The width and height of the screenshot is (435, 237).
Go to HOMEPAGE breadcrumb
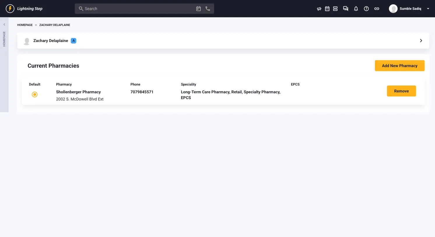(25, 25)
